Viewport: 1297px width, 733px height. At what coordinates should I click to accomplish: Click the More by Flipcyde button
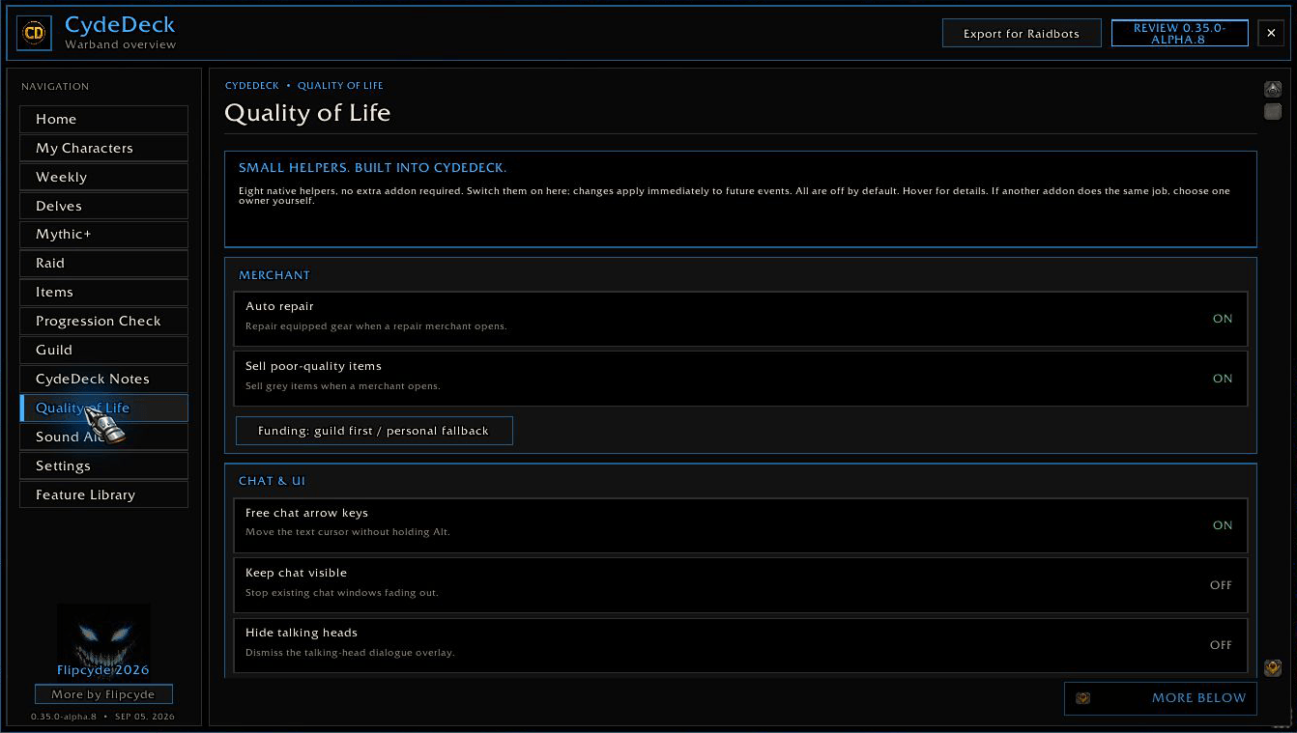tap(103, 694)
